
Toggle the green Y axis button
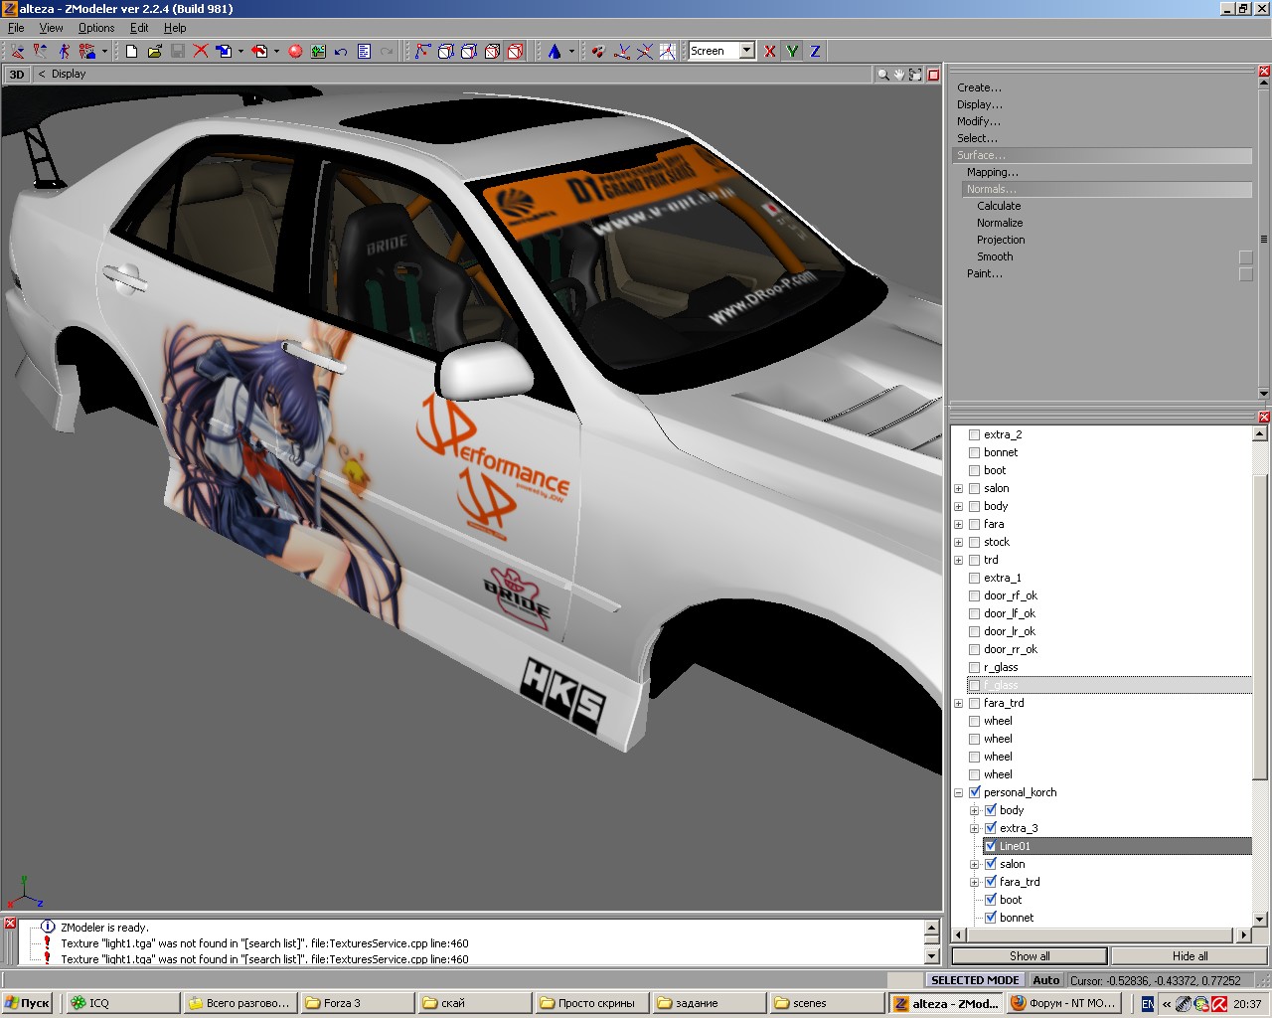tap(792, 51)
